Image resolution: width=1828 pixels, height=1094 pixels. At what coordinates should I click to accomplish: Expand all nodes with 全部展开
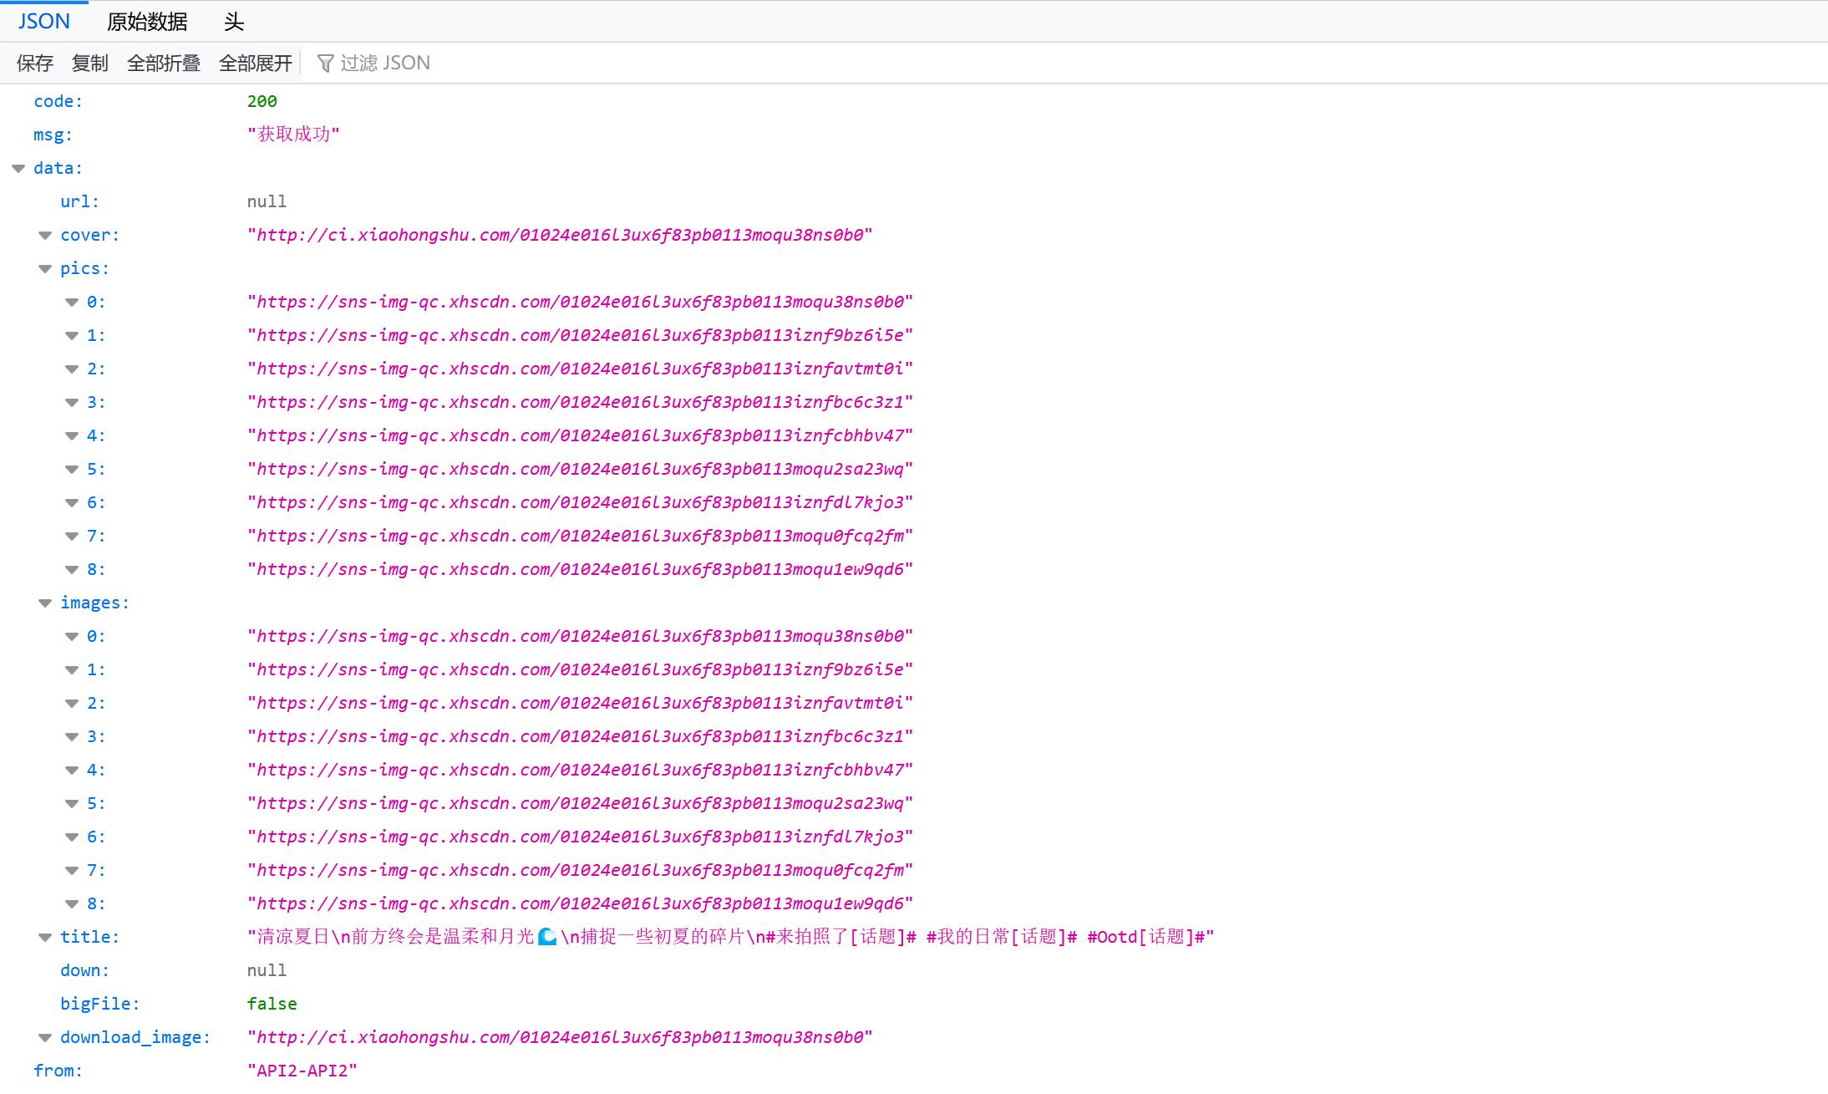(255, 63)
